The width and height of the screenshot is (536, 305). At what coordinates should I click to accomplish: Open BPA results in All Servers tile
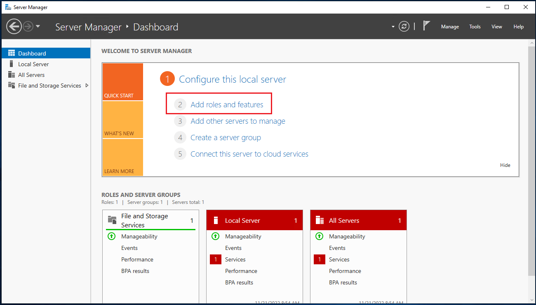click(x=343, y=282)
